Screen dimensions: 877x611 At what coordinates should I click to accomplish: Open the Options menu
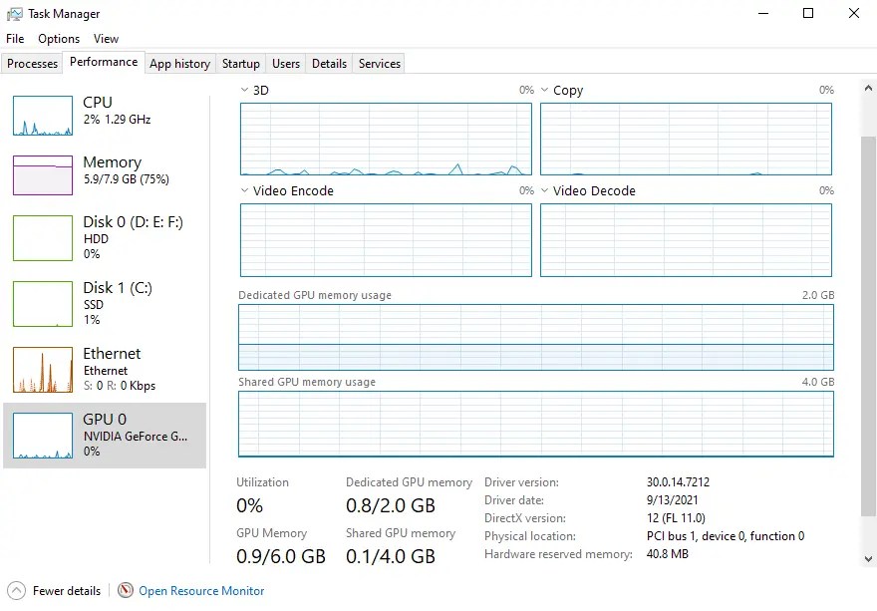(58, 38)
